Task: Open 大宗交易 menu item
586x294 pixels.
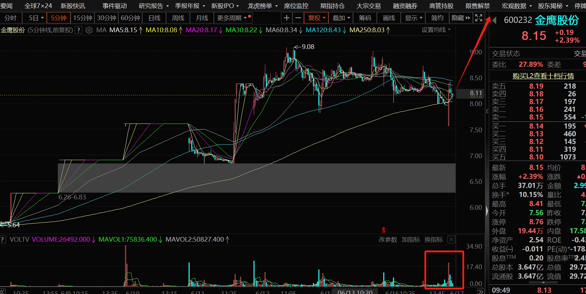Action: click(369, 6)
